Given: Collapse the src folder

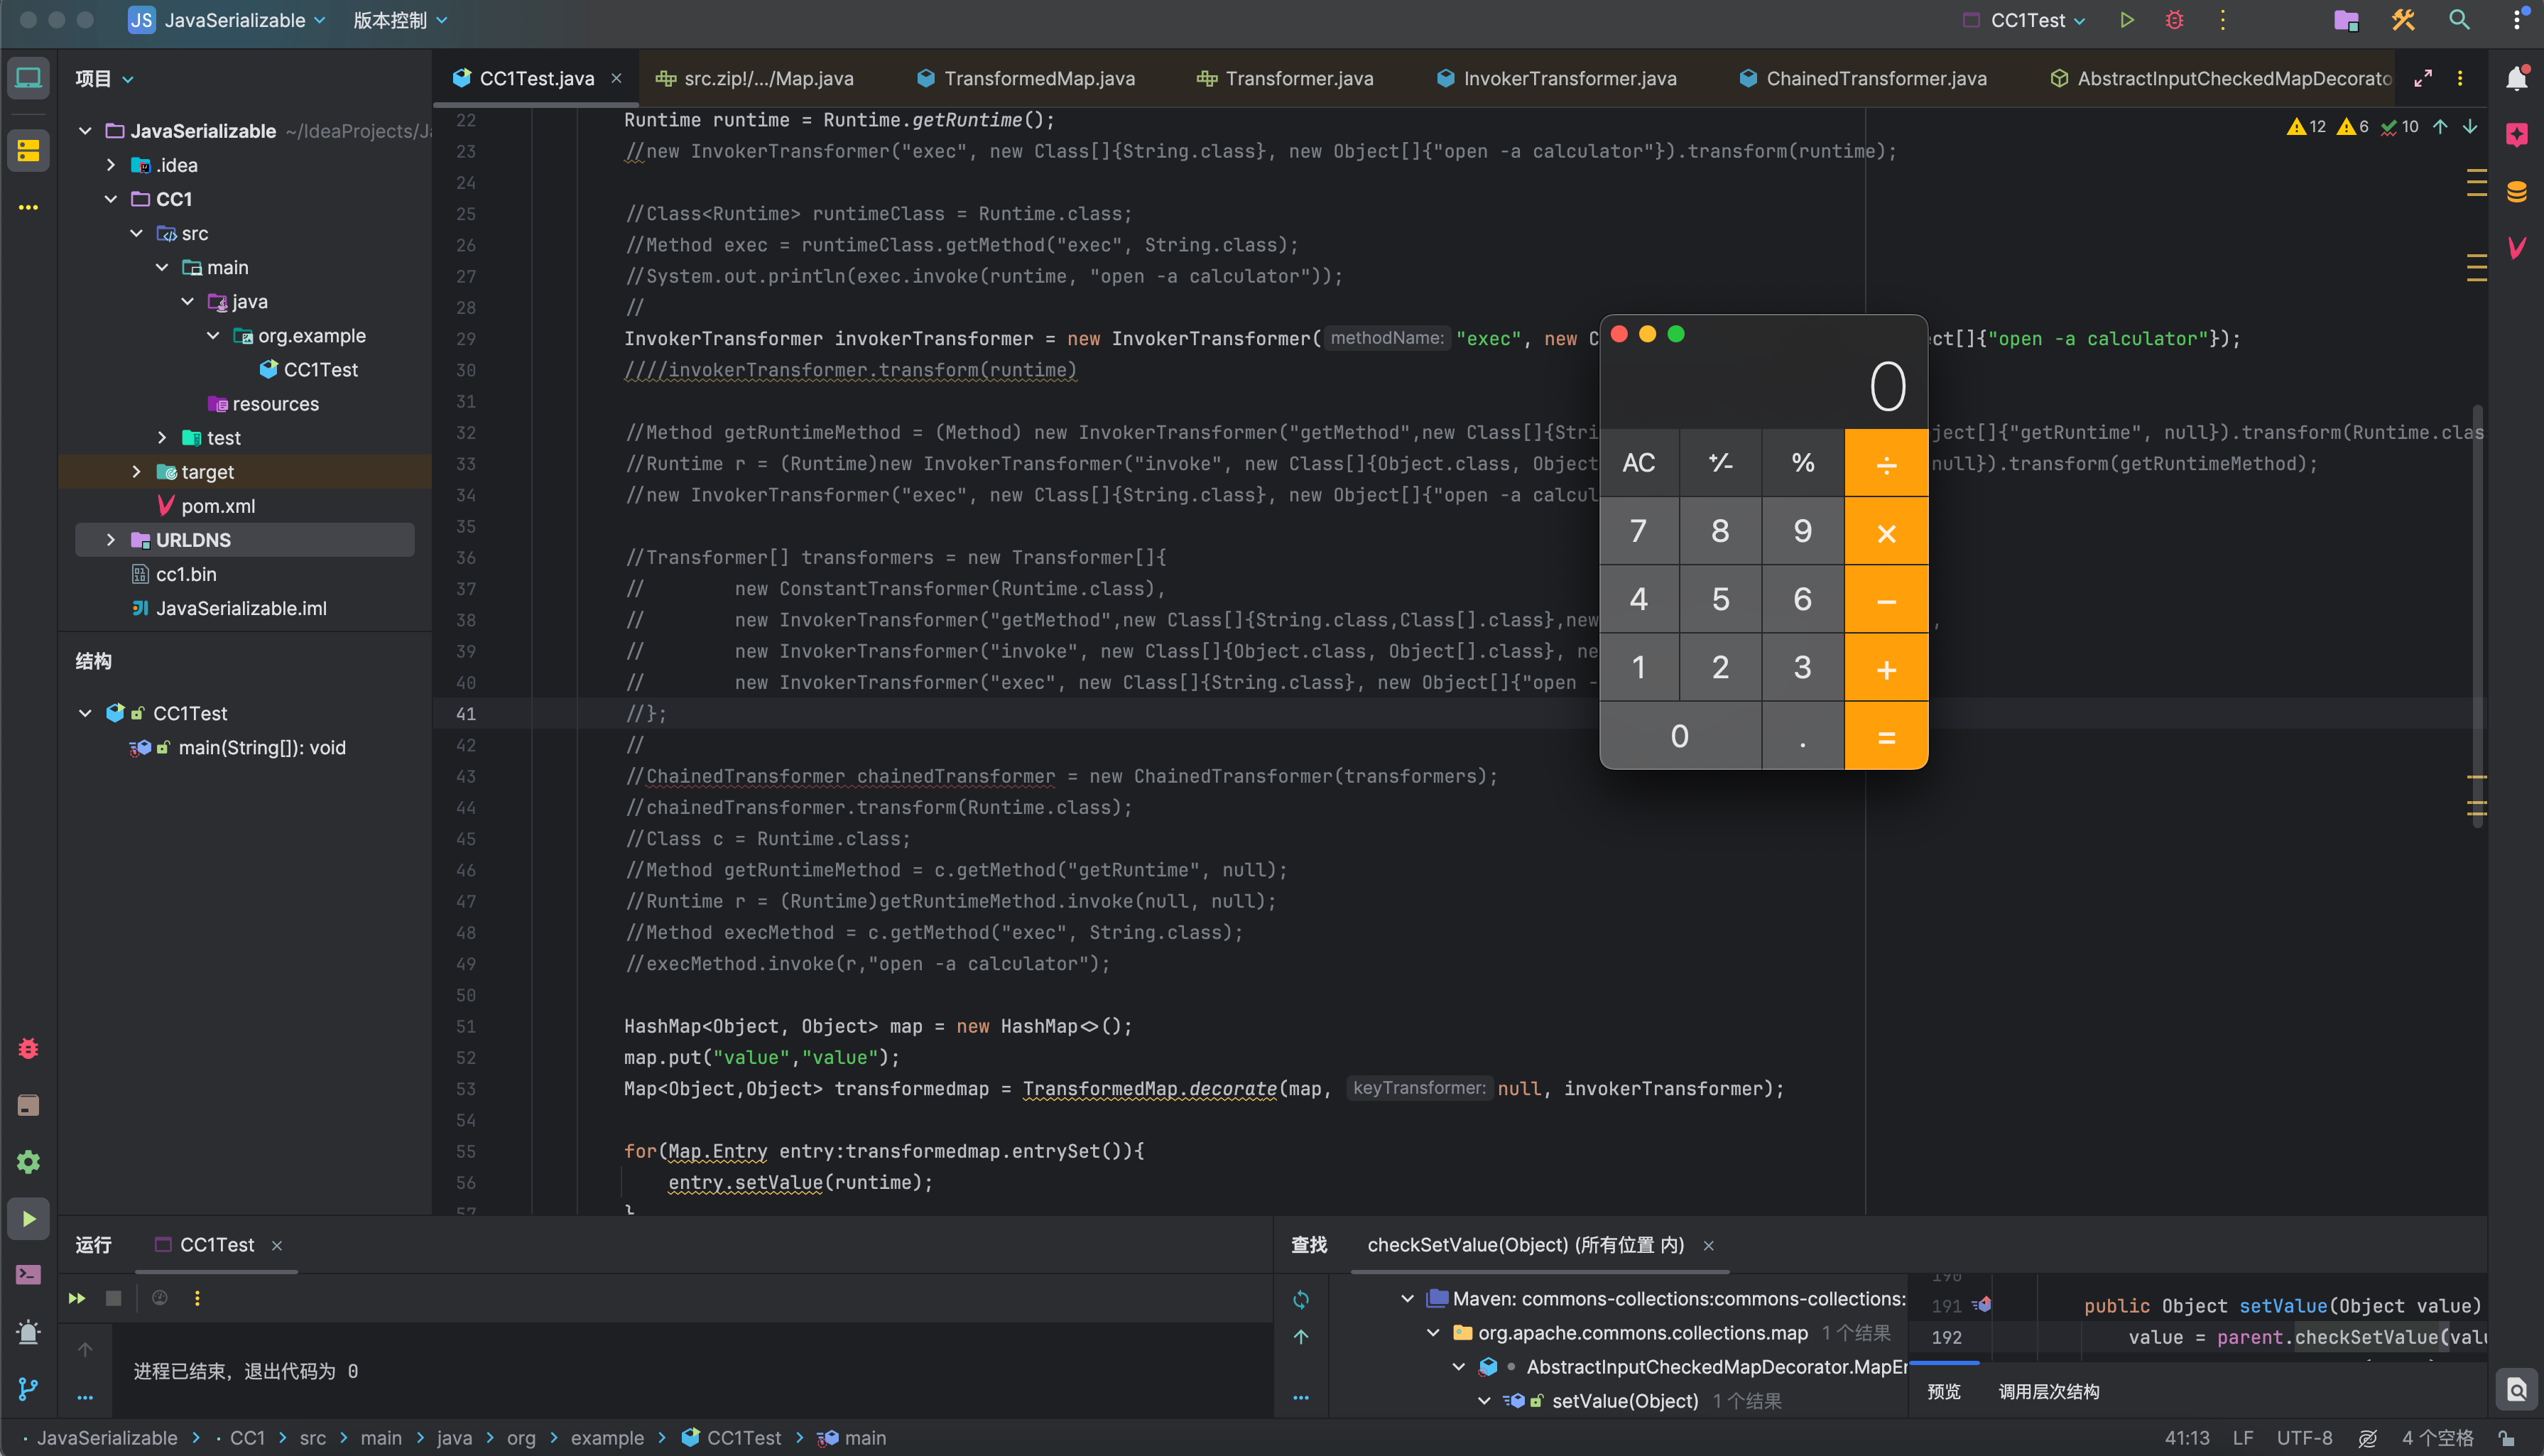Looking at the screenshot, I should coord(136,233).
